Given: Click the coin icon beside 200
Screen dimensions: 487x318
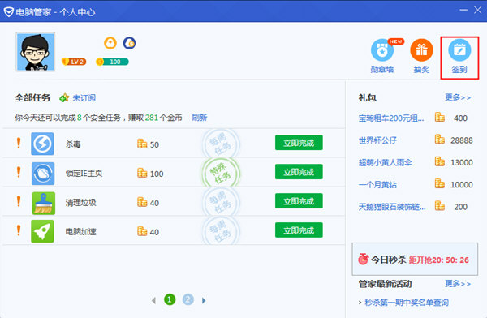Looking at the screenshot, I should click(439, 205).
